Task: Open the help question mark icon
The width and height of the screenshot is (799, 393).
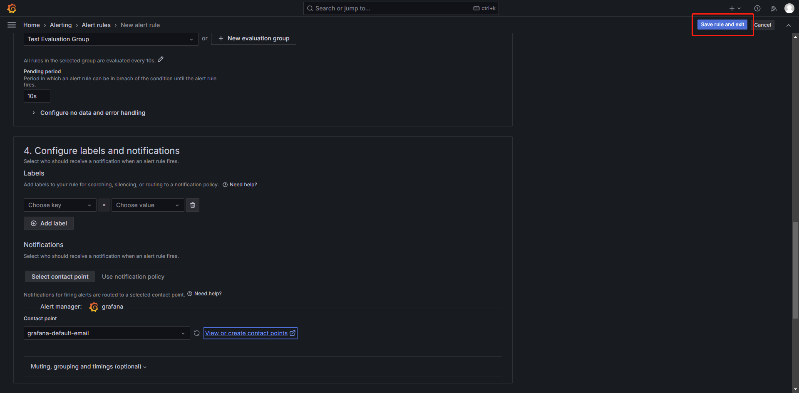Action: (x=757, y=8)
